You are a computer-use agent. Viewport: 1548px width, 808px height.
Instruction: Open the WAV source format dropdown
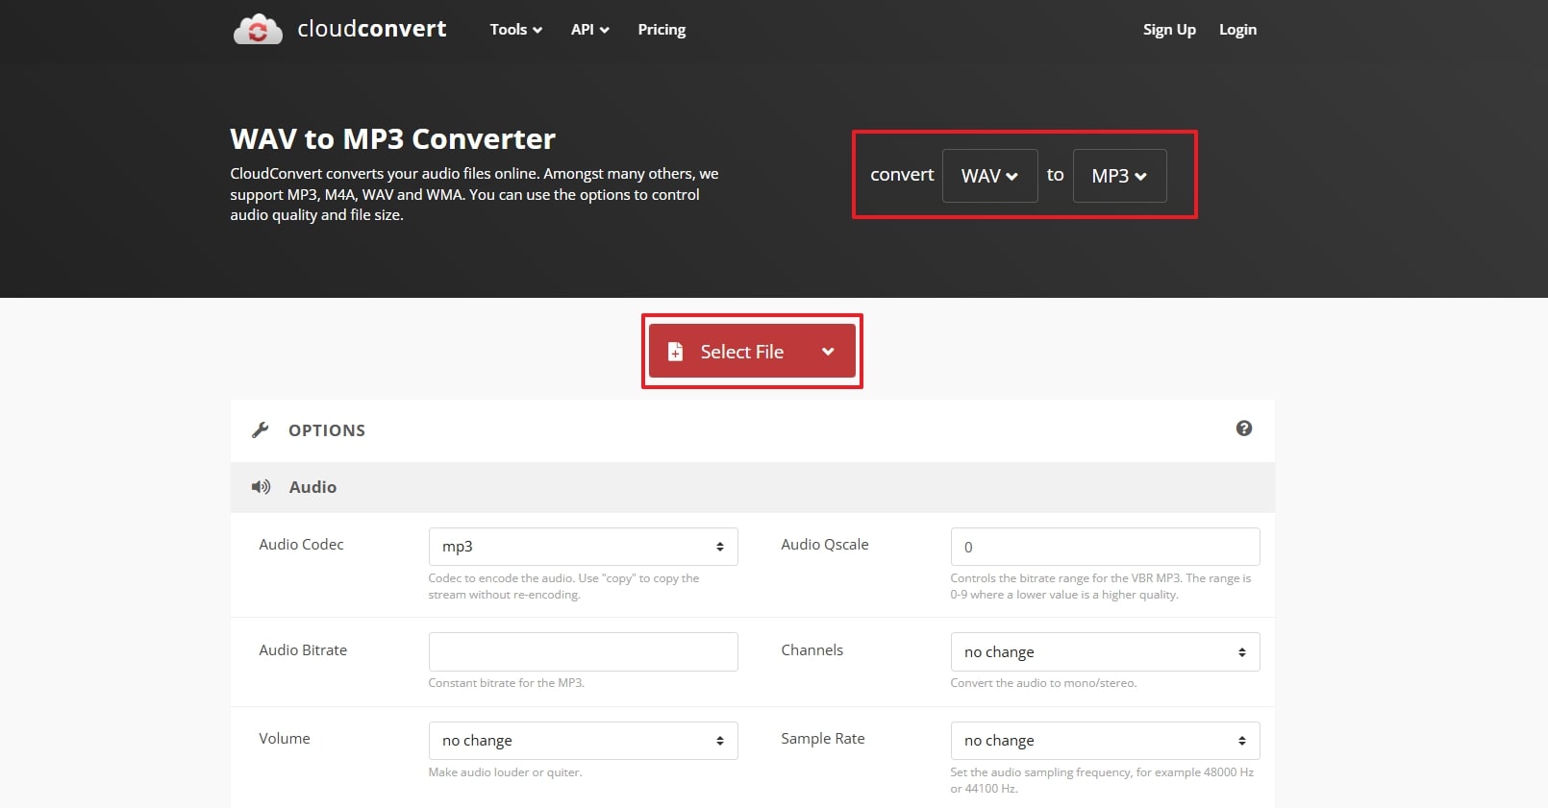989,176
